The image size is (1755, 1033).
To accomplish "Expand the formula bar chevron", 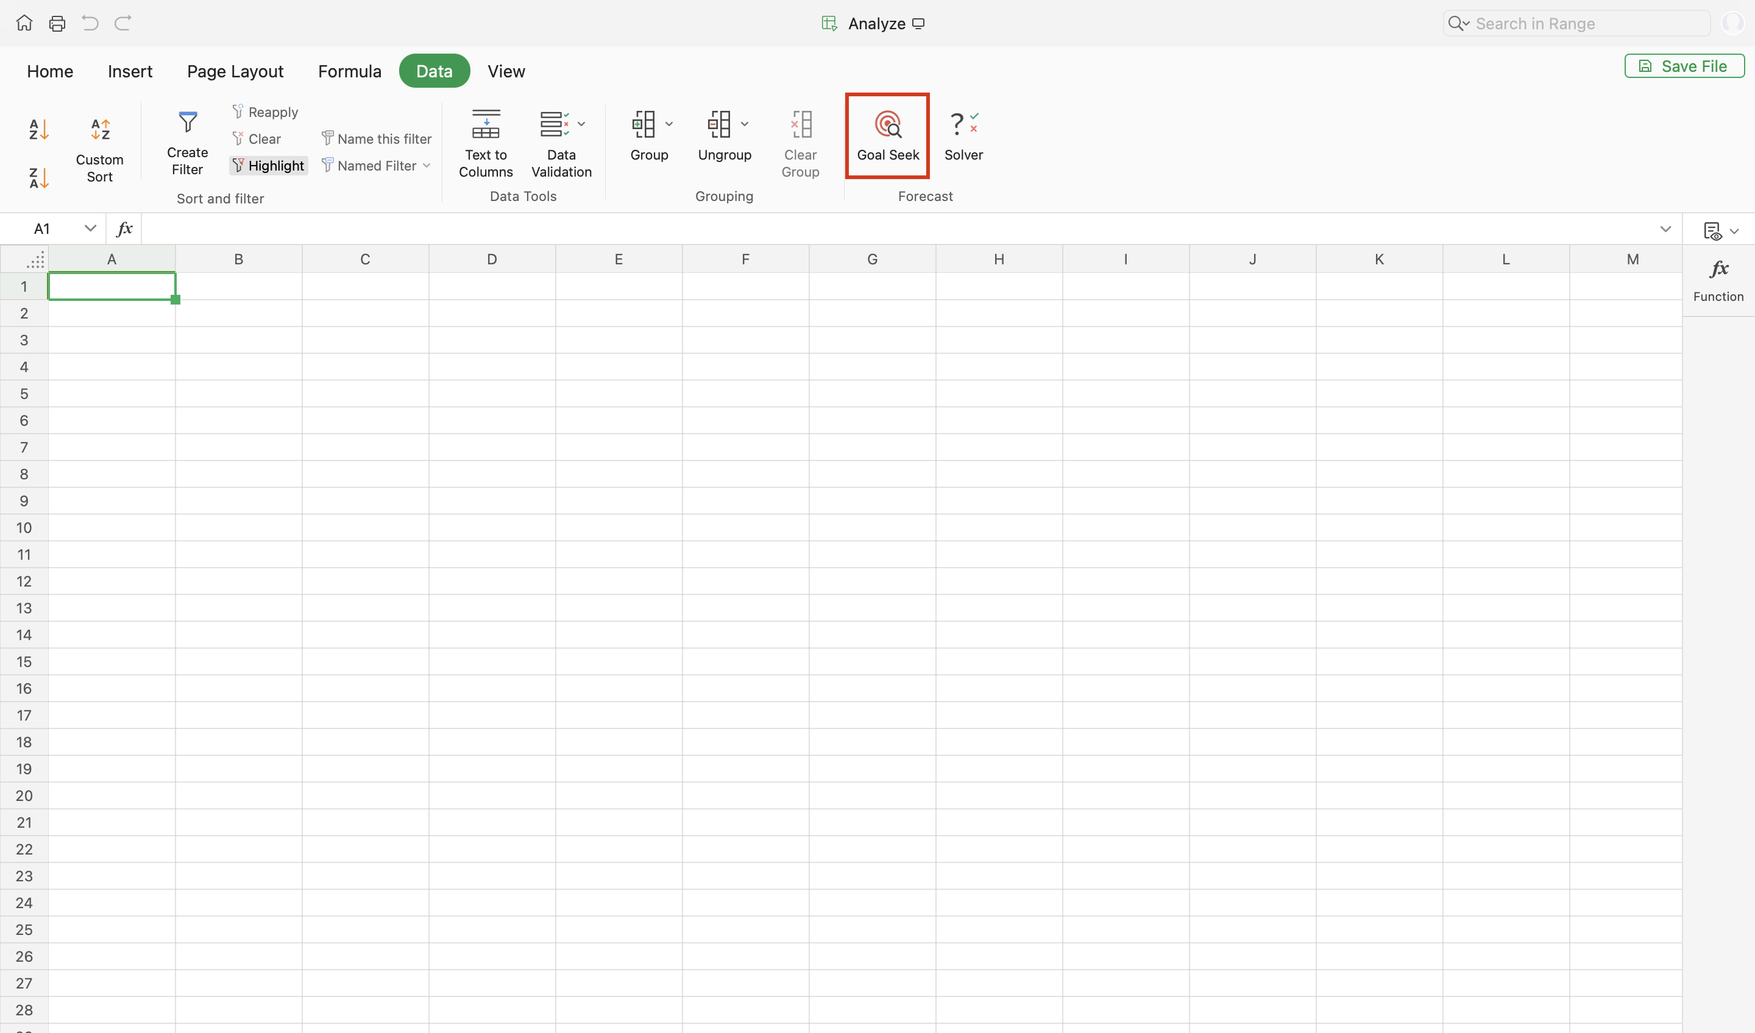I will pos(1665,229).
